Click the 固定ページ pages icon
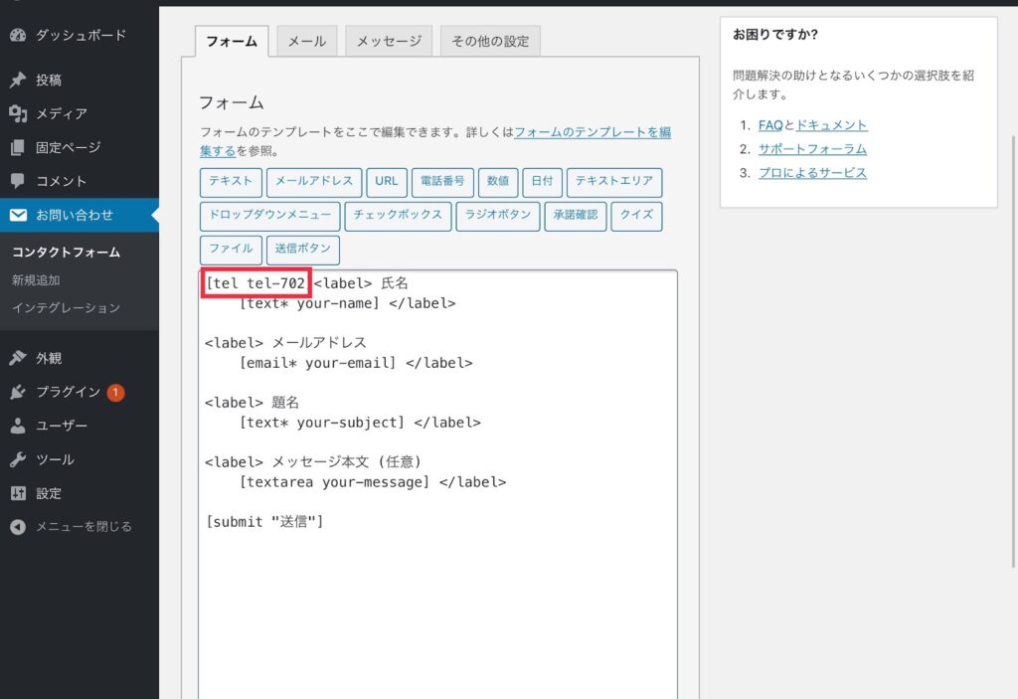Viewport: 1018px width, 699px height. tap(18, 148)
